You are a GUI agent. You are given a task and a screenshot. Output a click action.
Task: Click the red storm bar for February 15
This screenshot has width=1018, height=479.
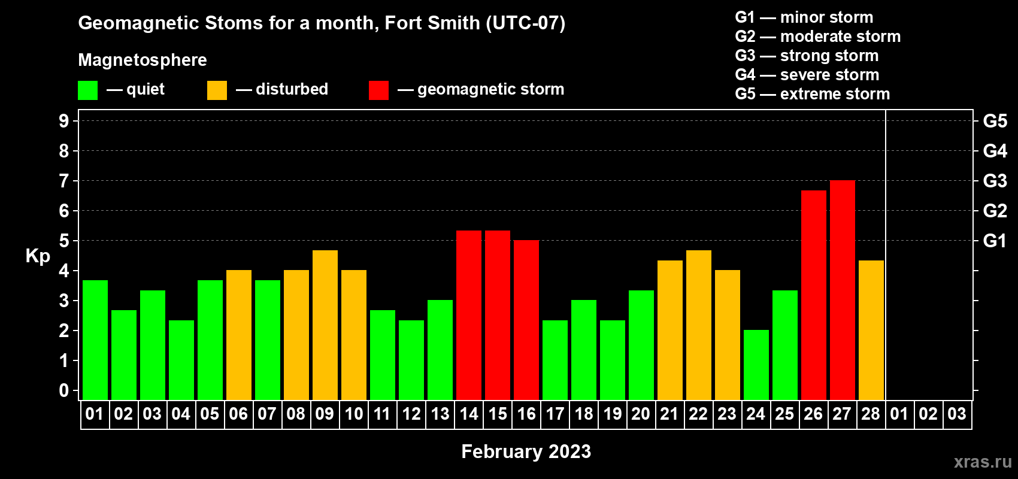tap(498, 315)
